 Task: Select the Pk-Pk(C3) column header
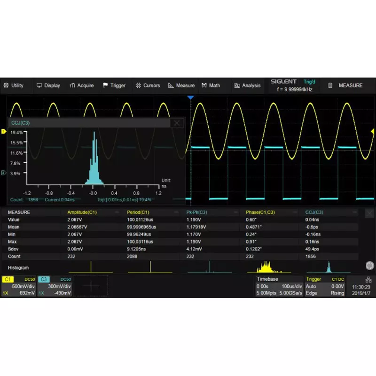point(196,212)
